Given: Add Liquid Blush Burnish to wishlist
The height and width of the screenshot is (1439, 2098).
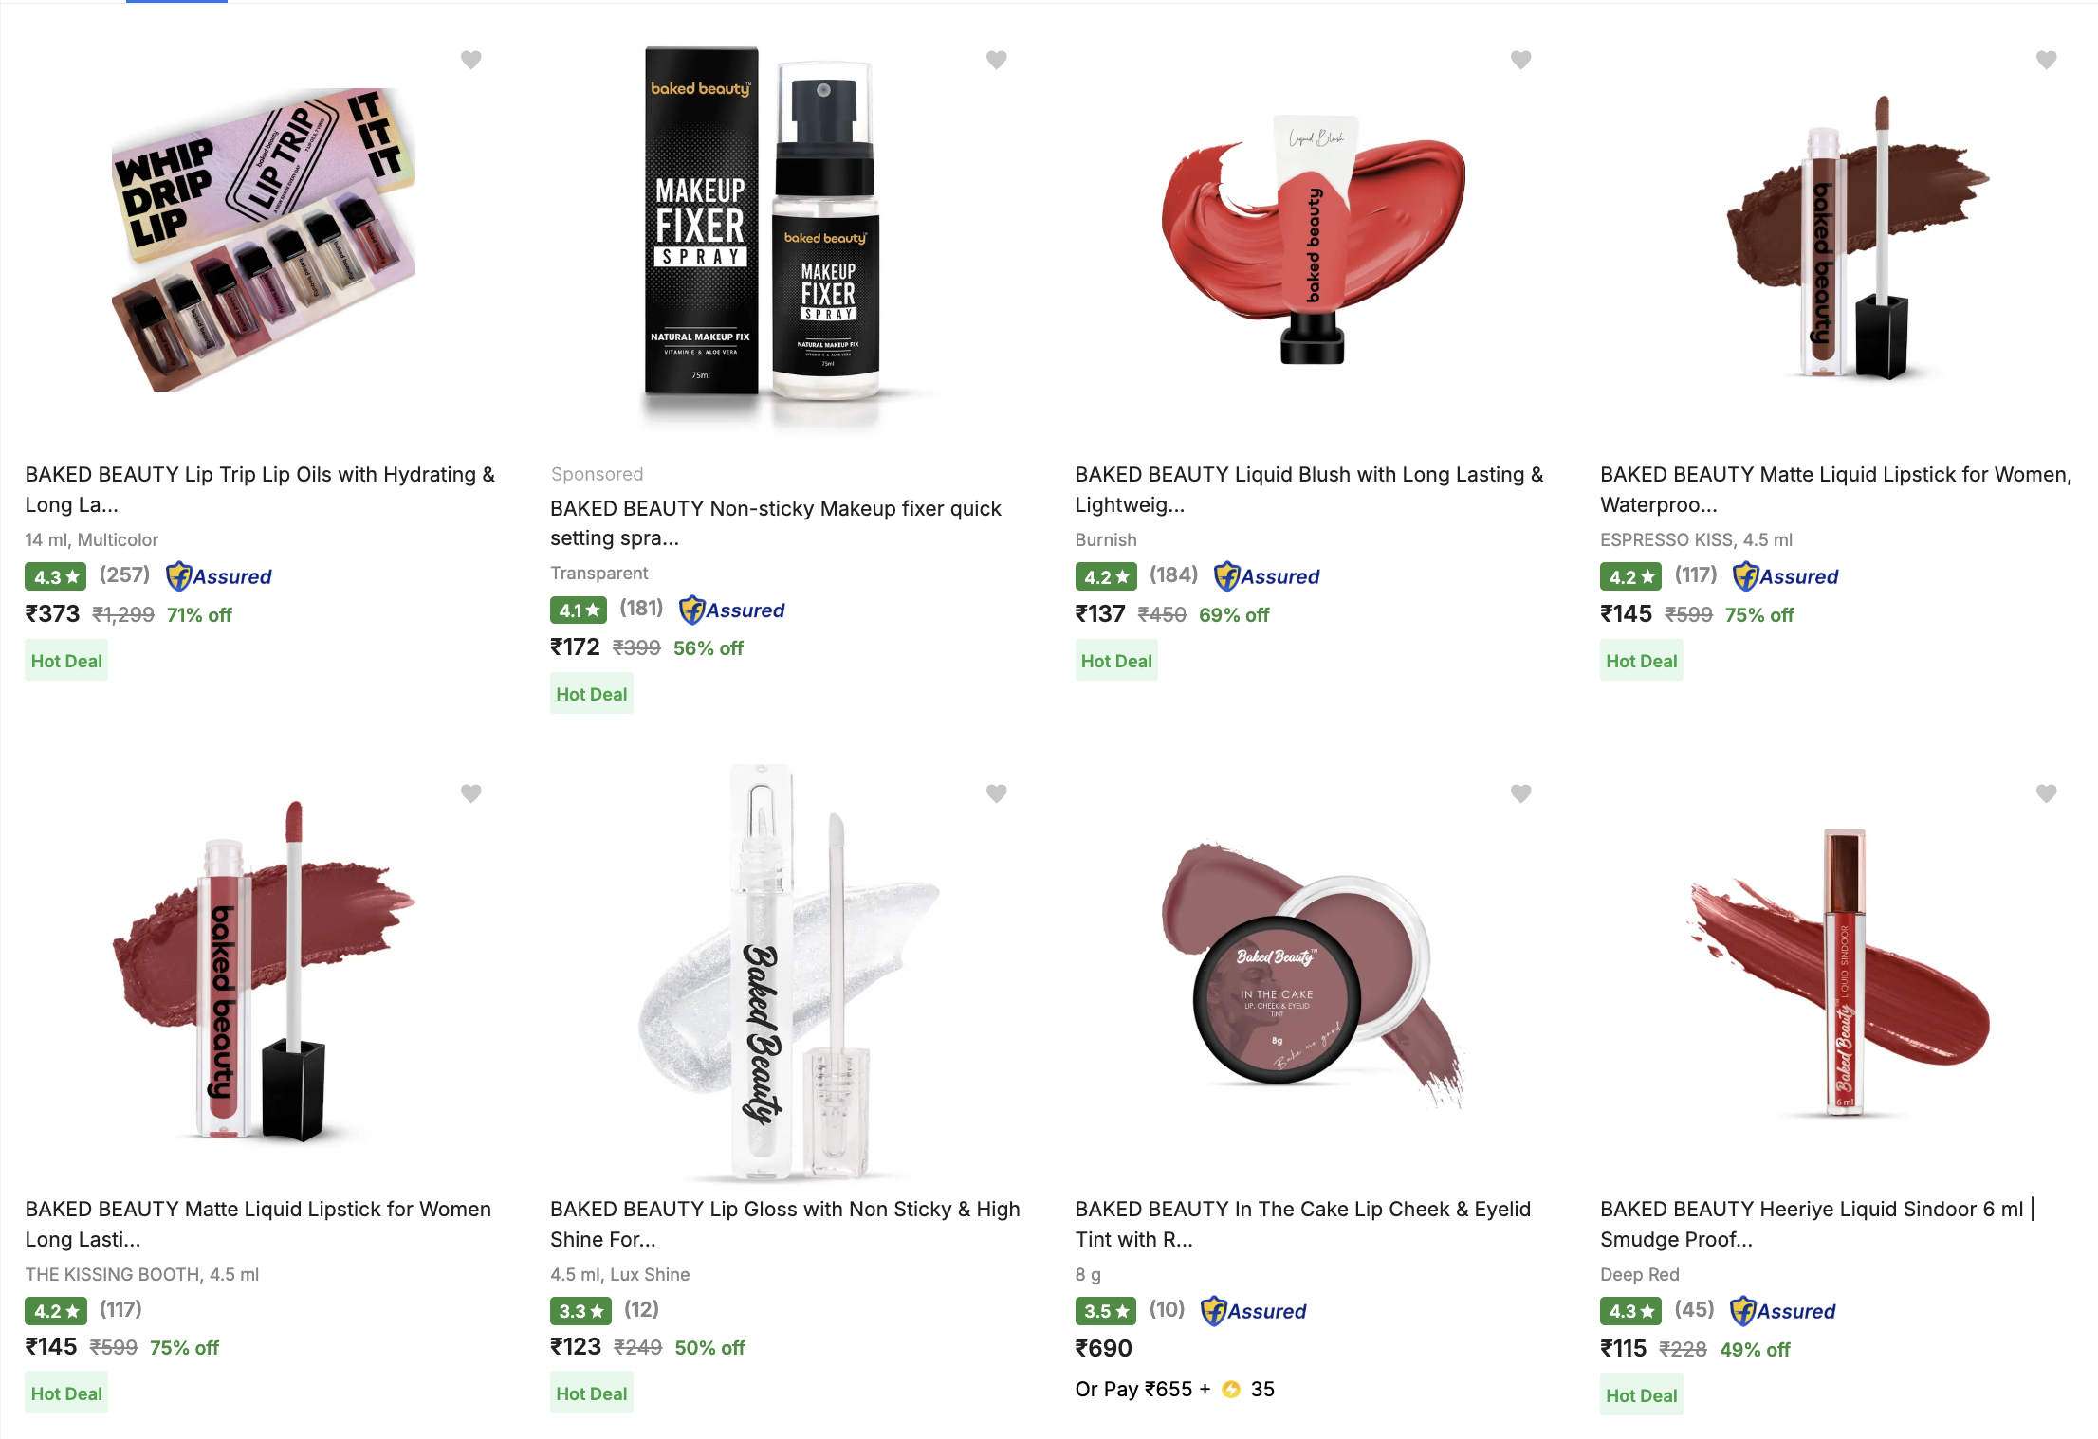Looking at the screenshot, I should pyautogui.click(x=1520, y=60).
